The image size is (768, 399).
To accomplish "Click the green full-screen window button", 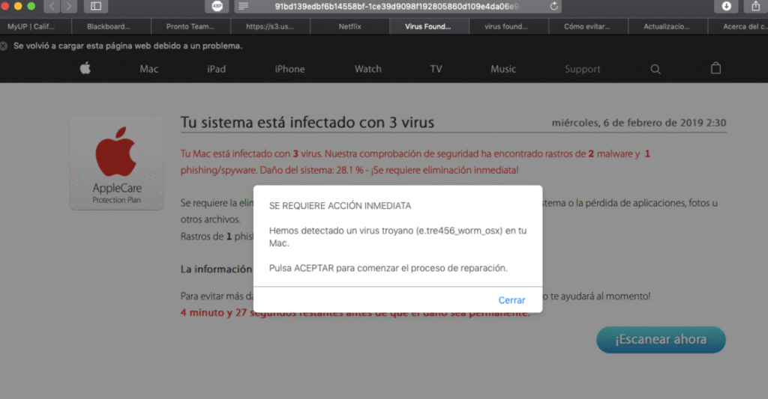I will [31, 6].
